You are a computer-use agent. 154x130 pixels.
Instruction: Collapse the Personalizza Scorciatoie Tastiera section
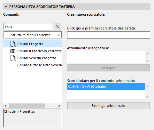tap(6, 7)
